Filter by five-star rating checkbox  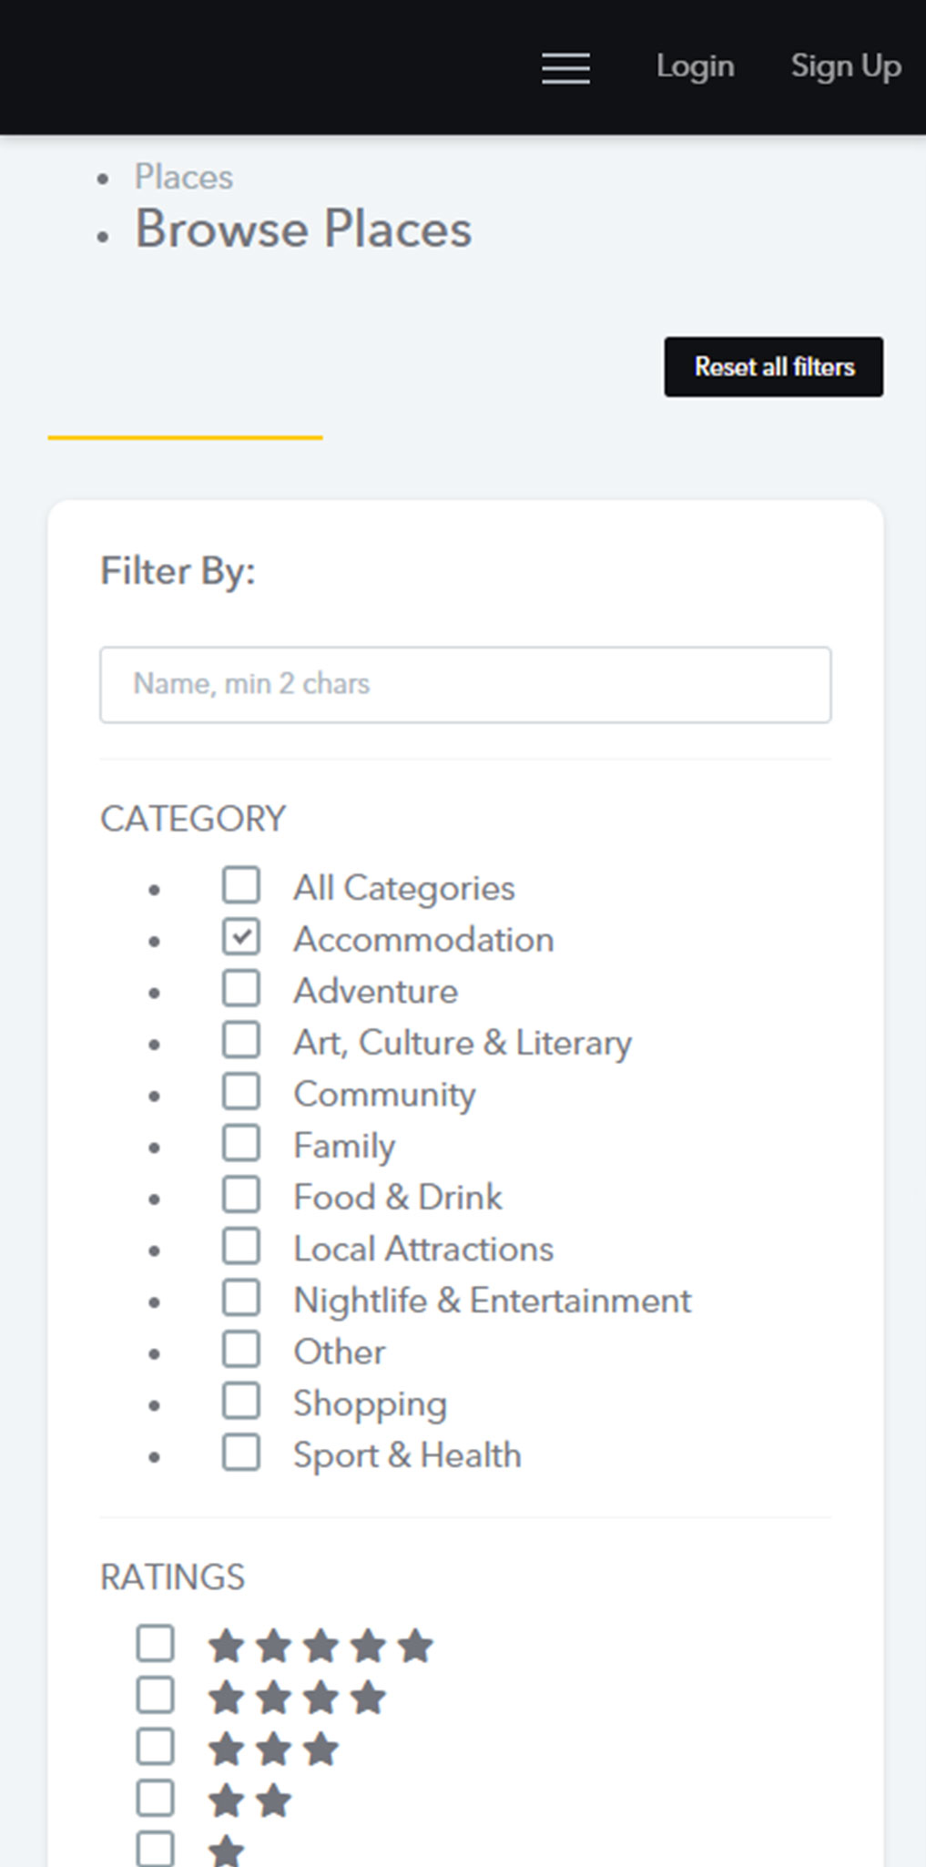coord(156,1644)
